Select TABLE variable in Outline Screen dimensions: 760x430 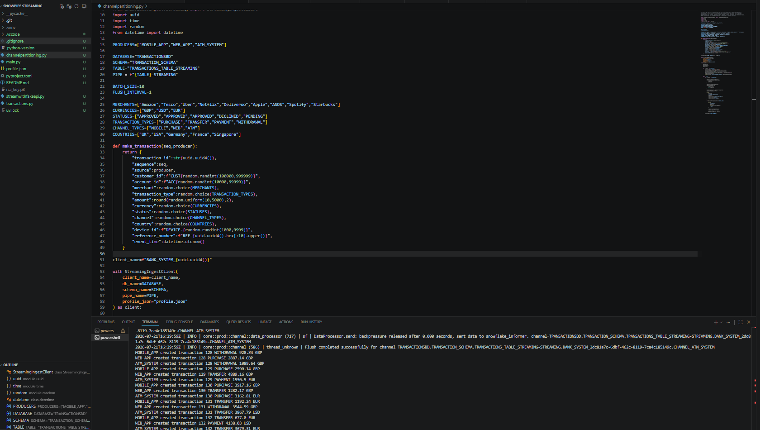tap(45, 427)
